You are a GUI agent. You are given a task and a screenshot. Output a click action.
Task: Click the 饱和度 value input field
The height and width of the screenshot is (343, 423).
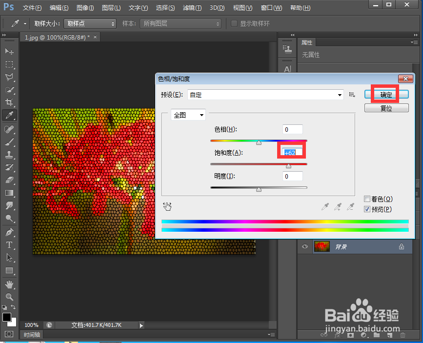pos(292,153)
